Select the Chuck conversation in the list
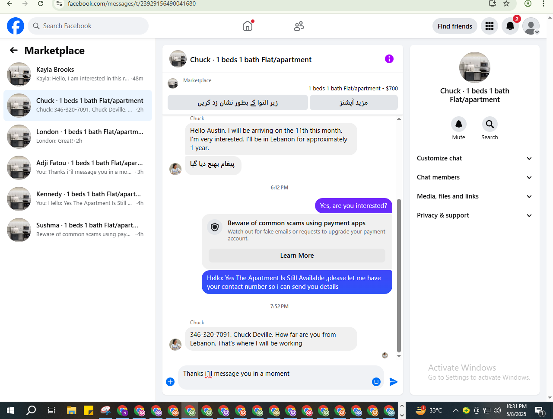The image size is (553, 419). [x=78, y=106]
